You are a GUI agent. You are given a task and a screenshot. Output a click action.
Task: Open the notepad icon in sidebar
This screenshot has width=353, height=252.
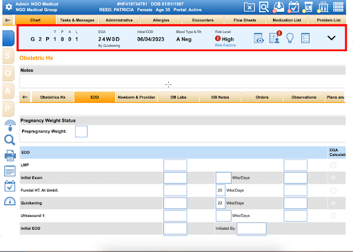(x=10, y=171)
